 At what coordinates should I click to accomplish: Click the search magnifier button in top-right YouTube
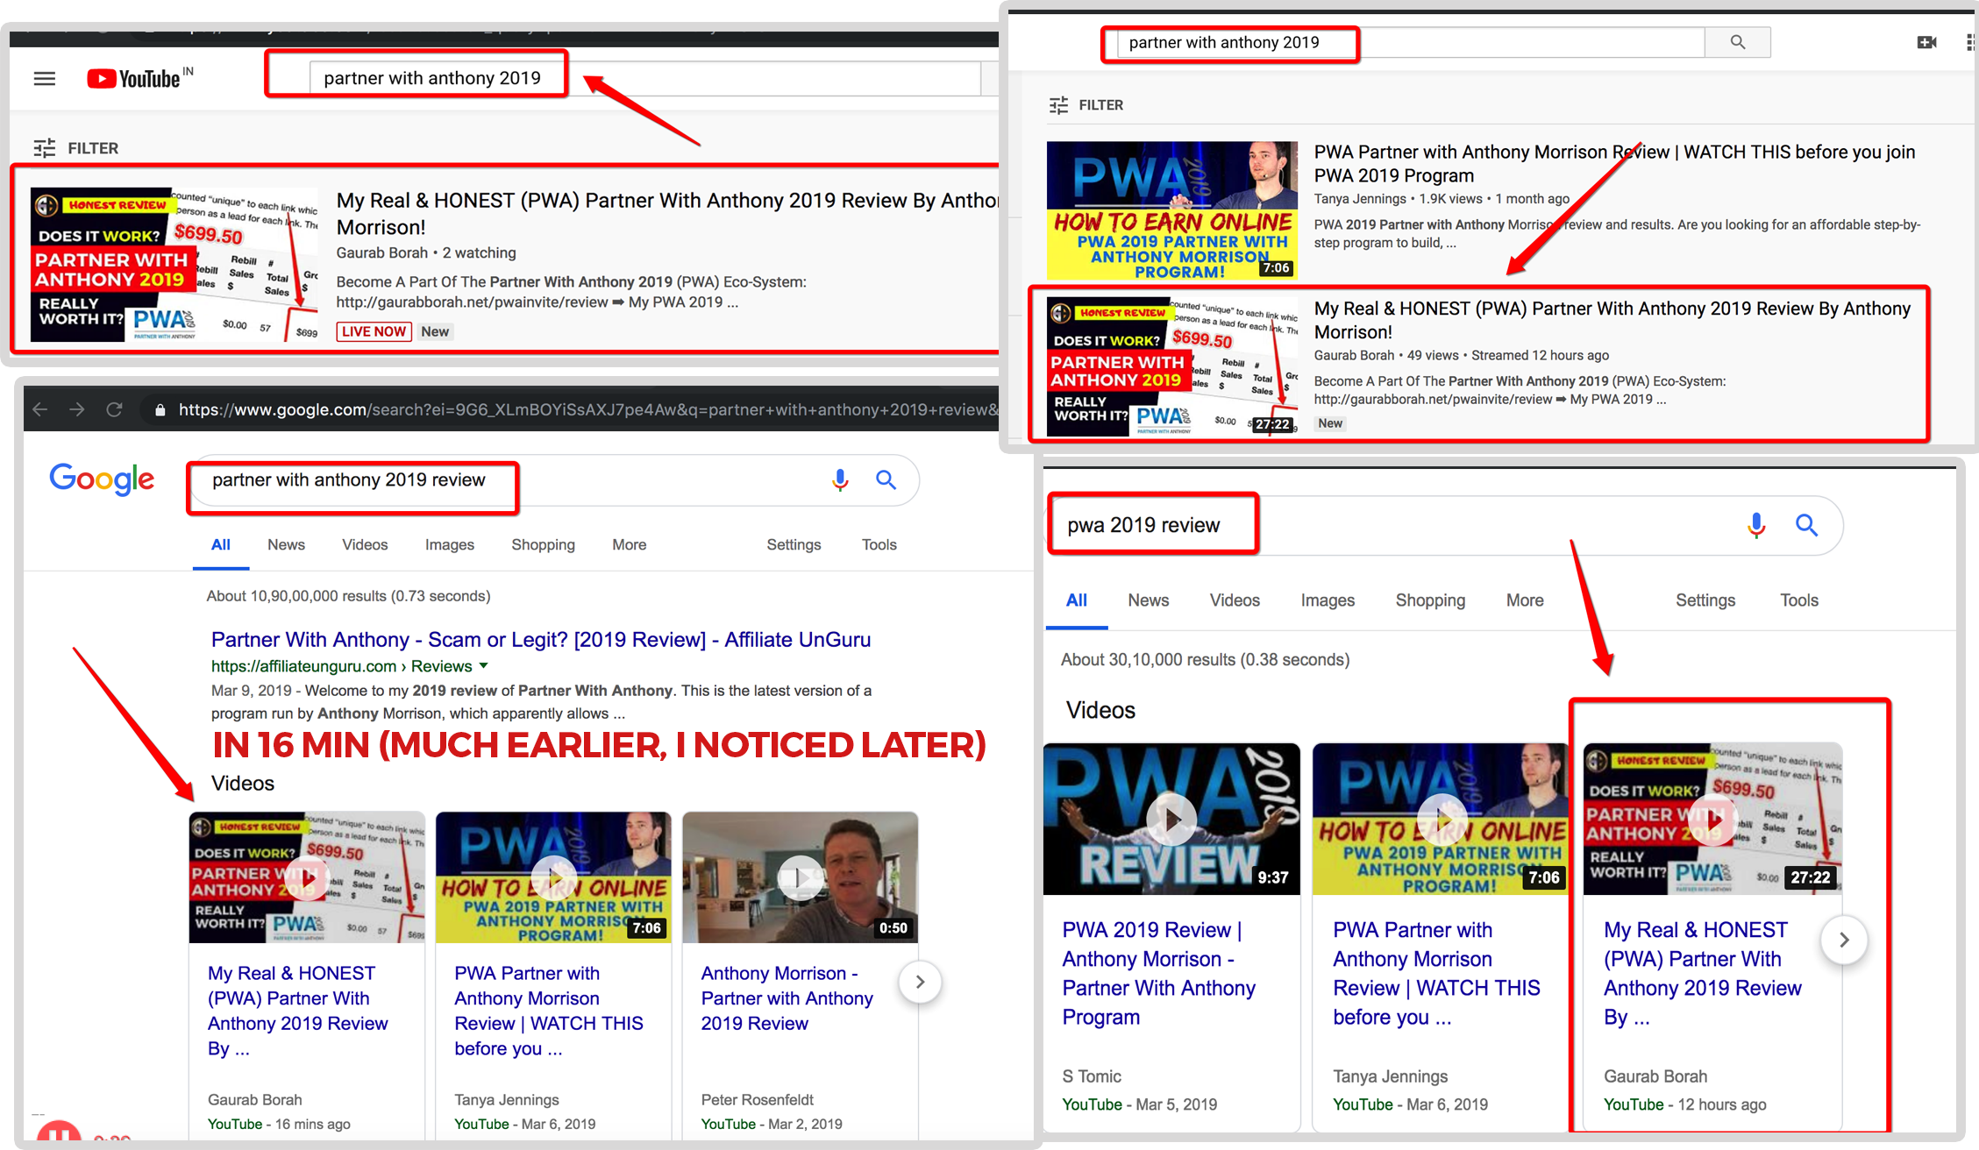[1737, 42]
